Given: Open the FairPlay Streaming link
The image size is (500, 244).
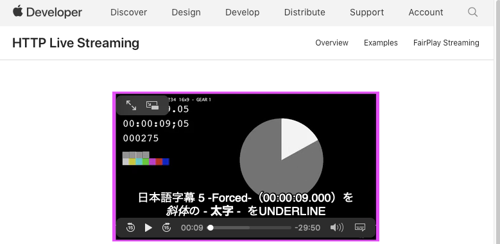Looking at the screenshot, I should 446,43.
